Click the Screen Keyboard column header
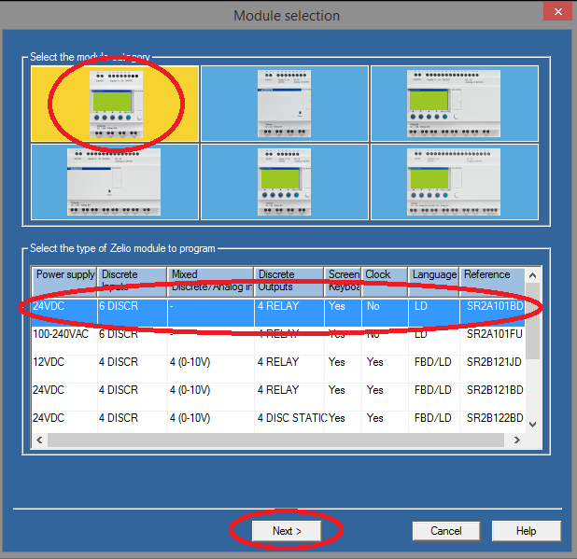Image resolution: width=577 pixels, height=559 pixels. [343, 282]
